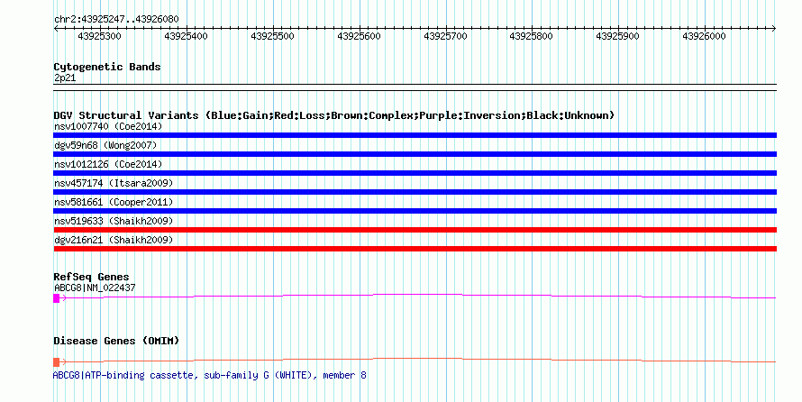This screenshot has width=802, height=402.
Task: Select the nsv1012126 (Coe2014) label
Action: tap(108, 164)
